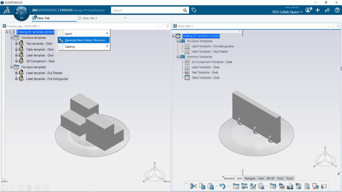Click the Undo arrow icon
Image resolution: width=342 pixels, height=192 pixels.
tap(222, 186)
